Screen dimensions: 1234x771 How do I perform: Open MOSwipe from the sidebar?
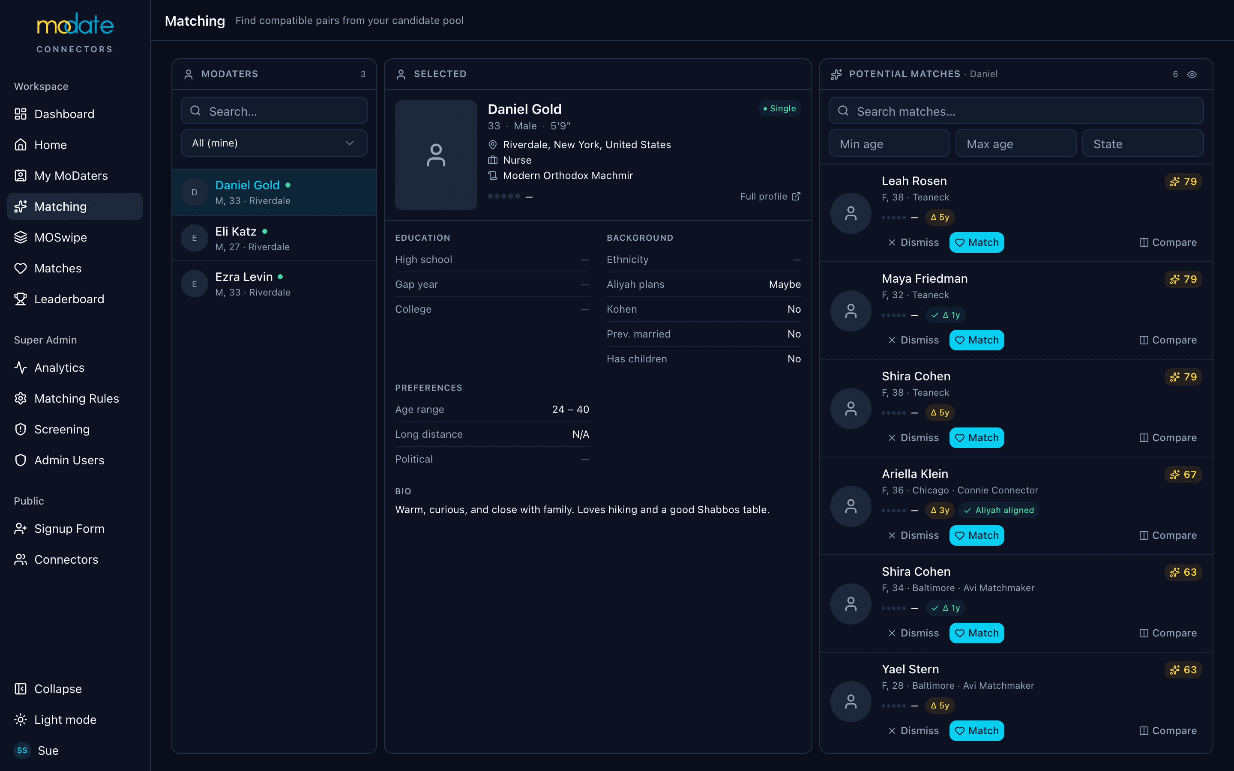click(x=75, y=237)
